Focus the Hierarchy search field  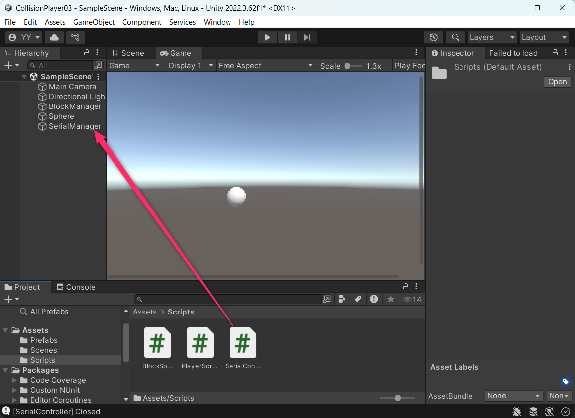pyautogui.click(x=61, y=65)
